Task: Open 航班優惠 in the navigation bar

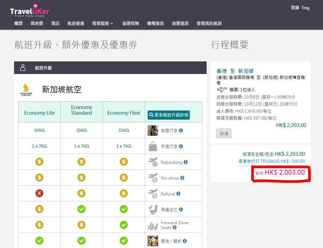Action: [76, 24]
